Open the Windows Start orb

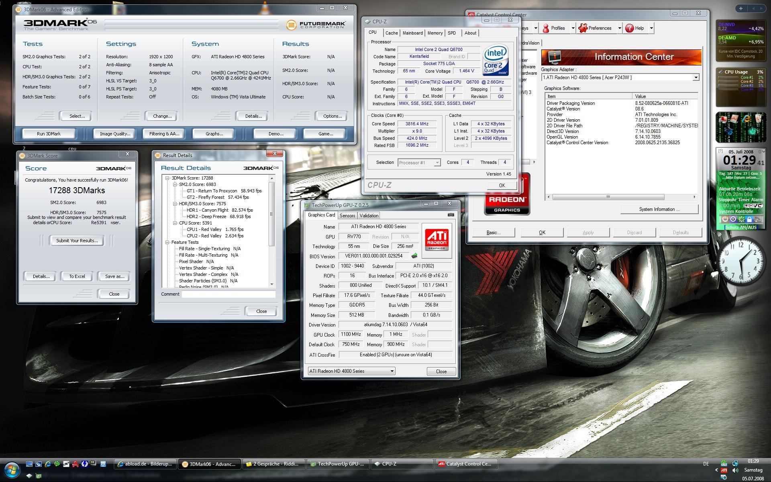[x=12, y=470]
